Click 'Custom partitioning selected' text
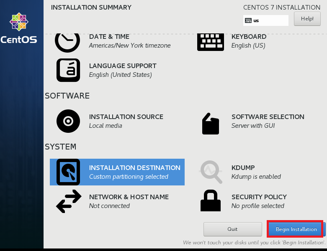The height and width of the screenshot is (251, 327). click(129, 177)
